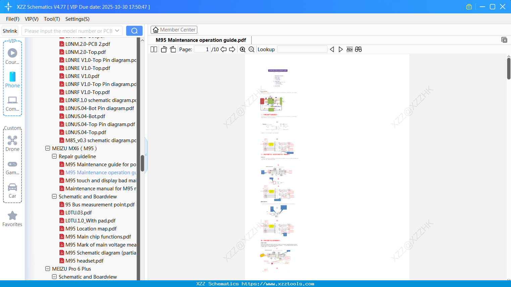Click the Shrink button

pyautogui.click(x=10, y=31)
